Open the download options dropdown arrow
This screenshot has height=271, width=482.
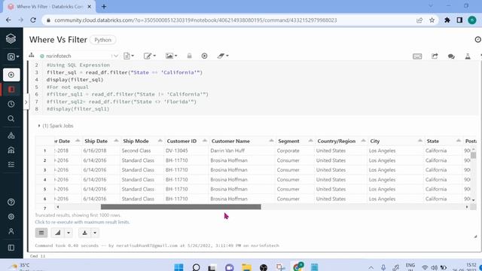tap(95, 233)
